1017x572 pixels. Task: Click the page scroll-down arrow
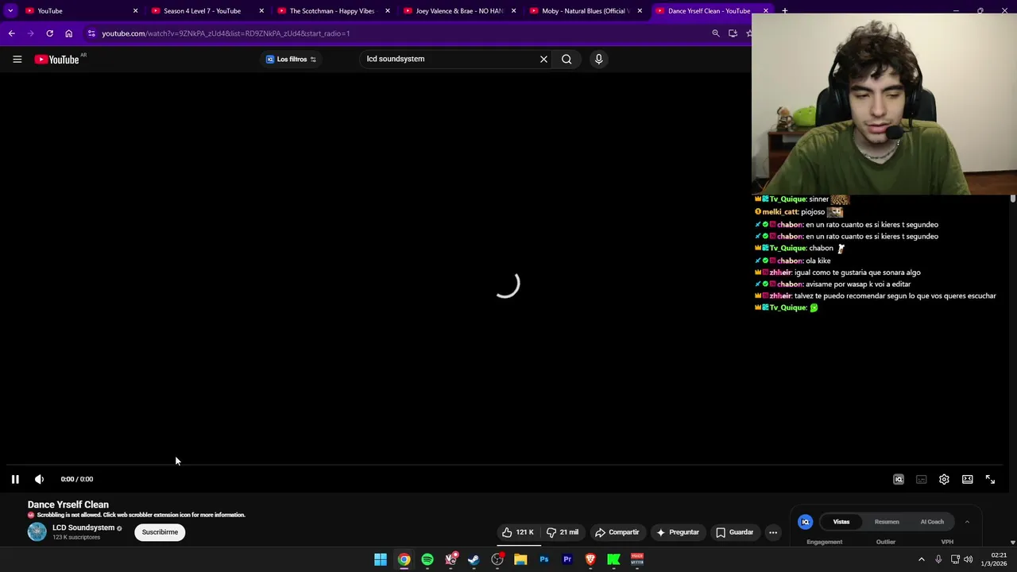tap(1012, 542)
